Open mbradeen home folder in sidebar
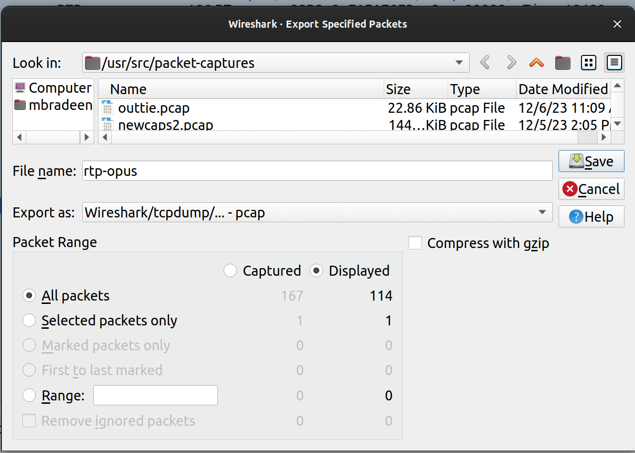Viewport: 635px width, 453px height. [53, 105]
